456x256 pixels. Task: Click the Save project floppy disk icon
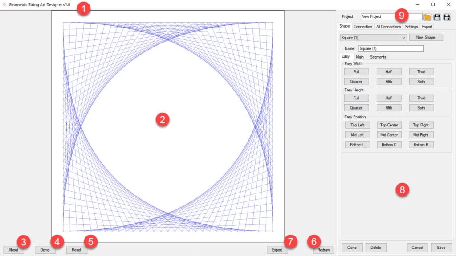437,17
